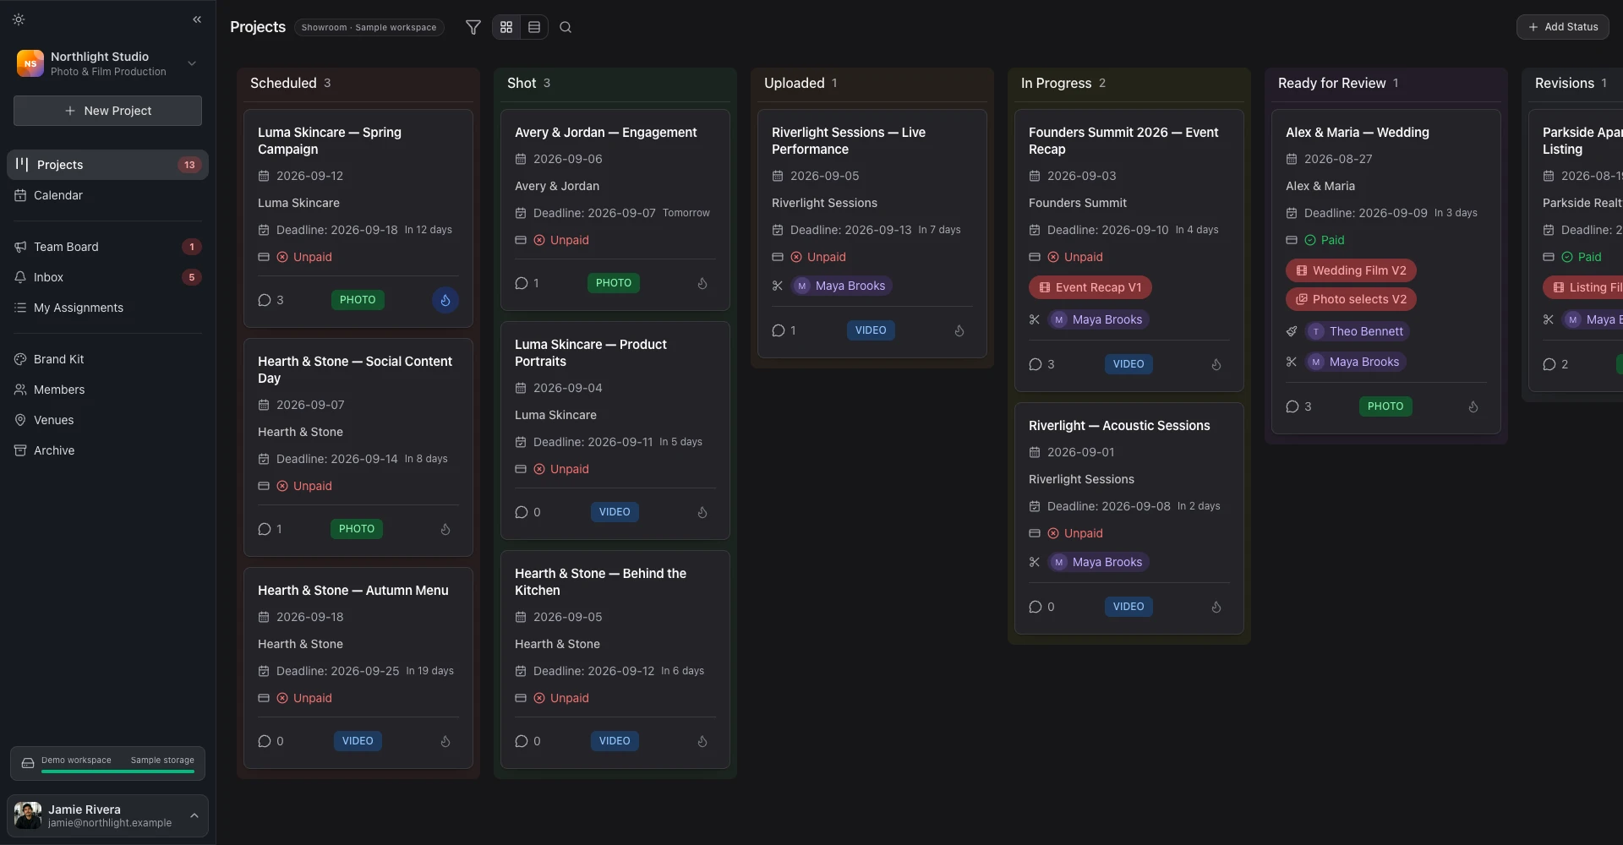This screenshot has height=845, width=1623.
Task: Open the Inbox
Action: [x=107, y=277]
